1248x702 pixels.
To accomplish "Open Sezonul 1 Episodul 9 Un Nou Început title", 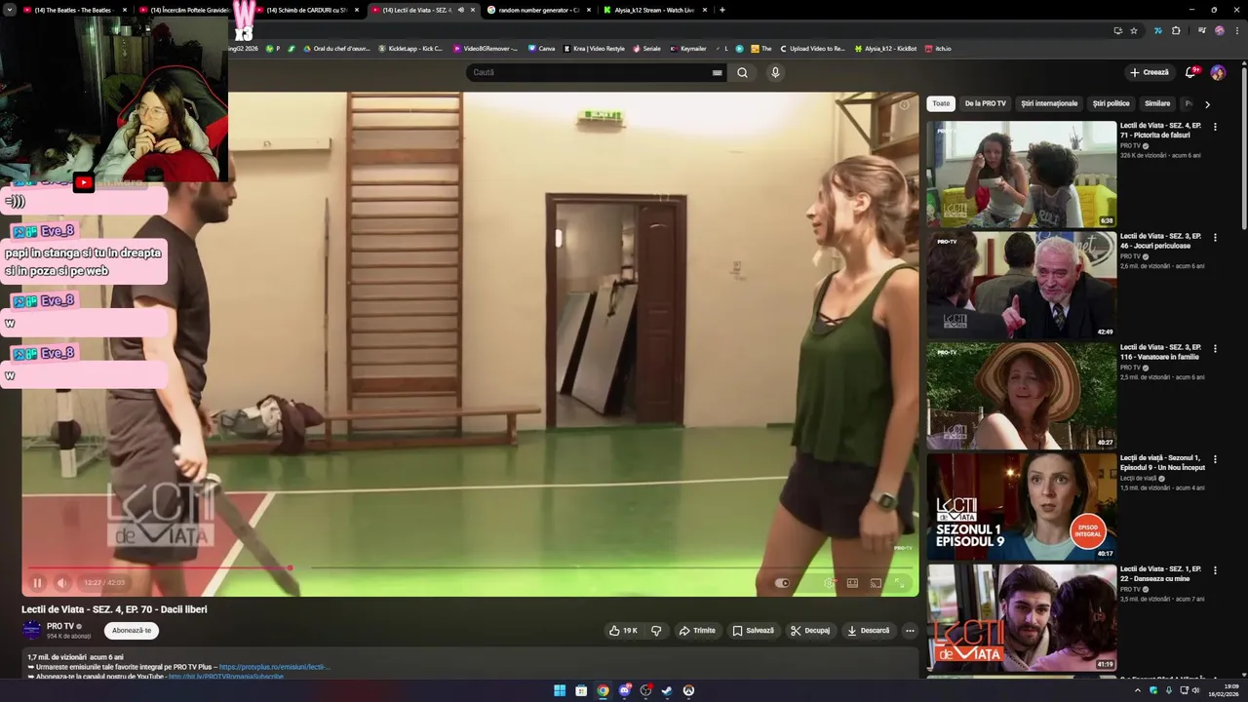I will [x=1162, y=462].
